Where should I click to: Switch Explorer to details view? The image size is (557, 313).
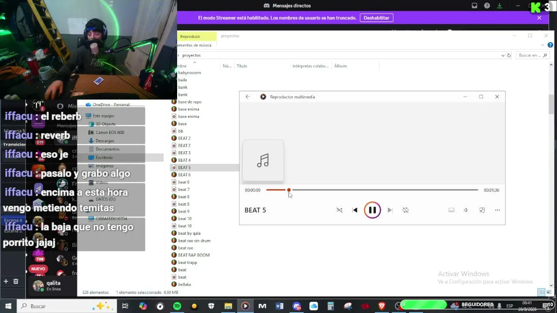(541, 292)
